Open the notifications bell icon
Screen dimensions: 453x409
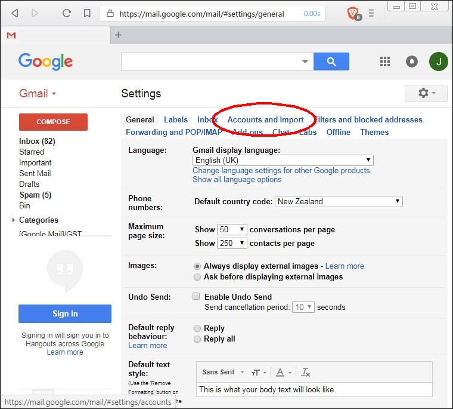click(412, 61)
